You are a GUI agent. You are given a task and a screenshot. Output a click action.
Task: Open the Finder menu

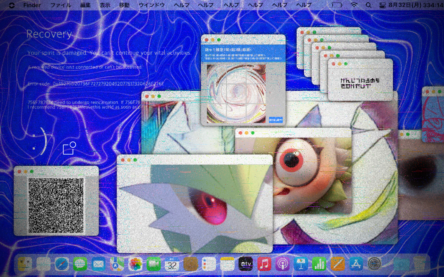[32, 5]
